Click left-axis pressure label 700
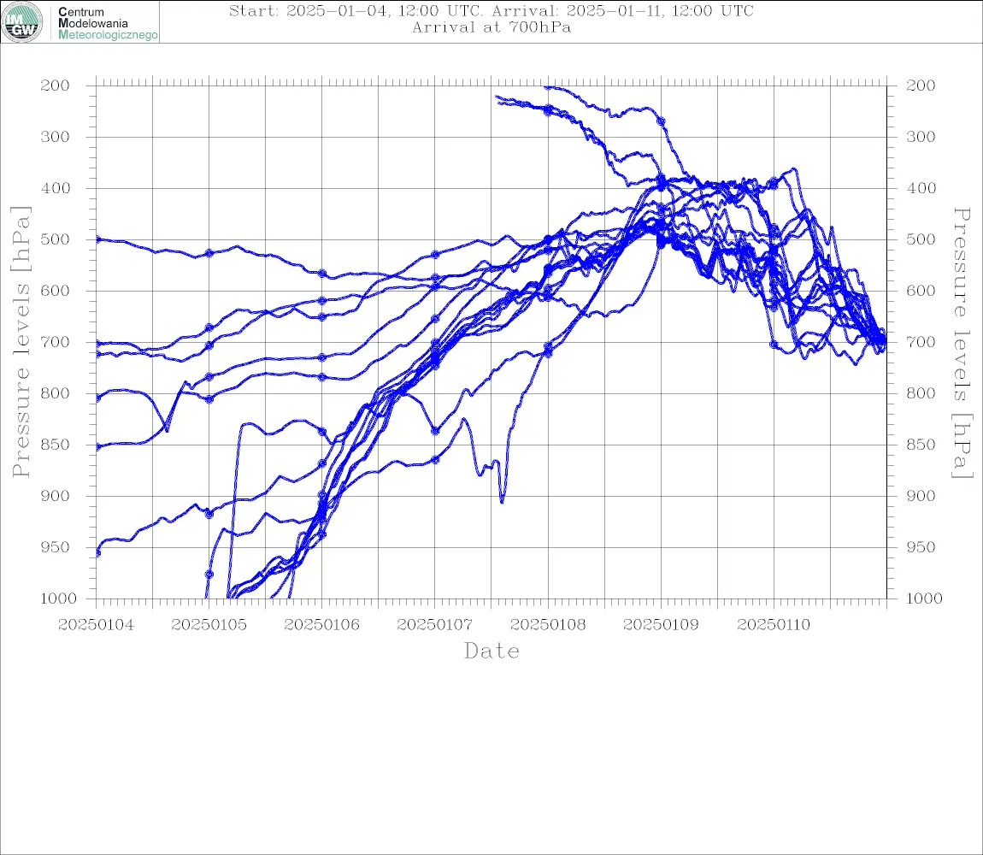 pyautogui.click(x=56, y=343)
